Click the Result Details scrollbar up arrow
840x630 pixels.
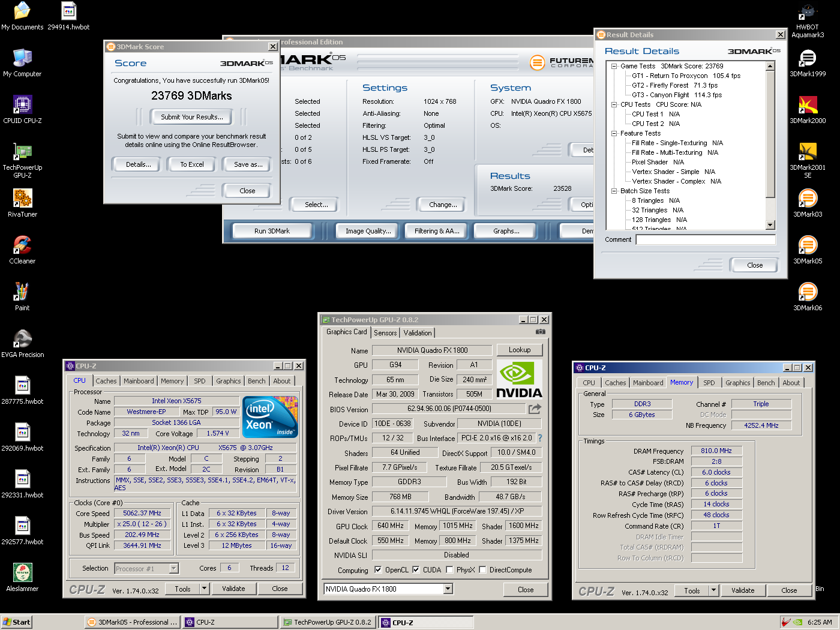pyautogui.click(x=771, y=67)
